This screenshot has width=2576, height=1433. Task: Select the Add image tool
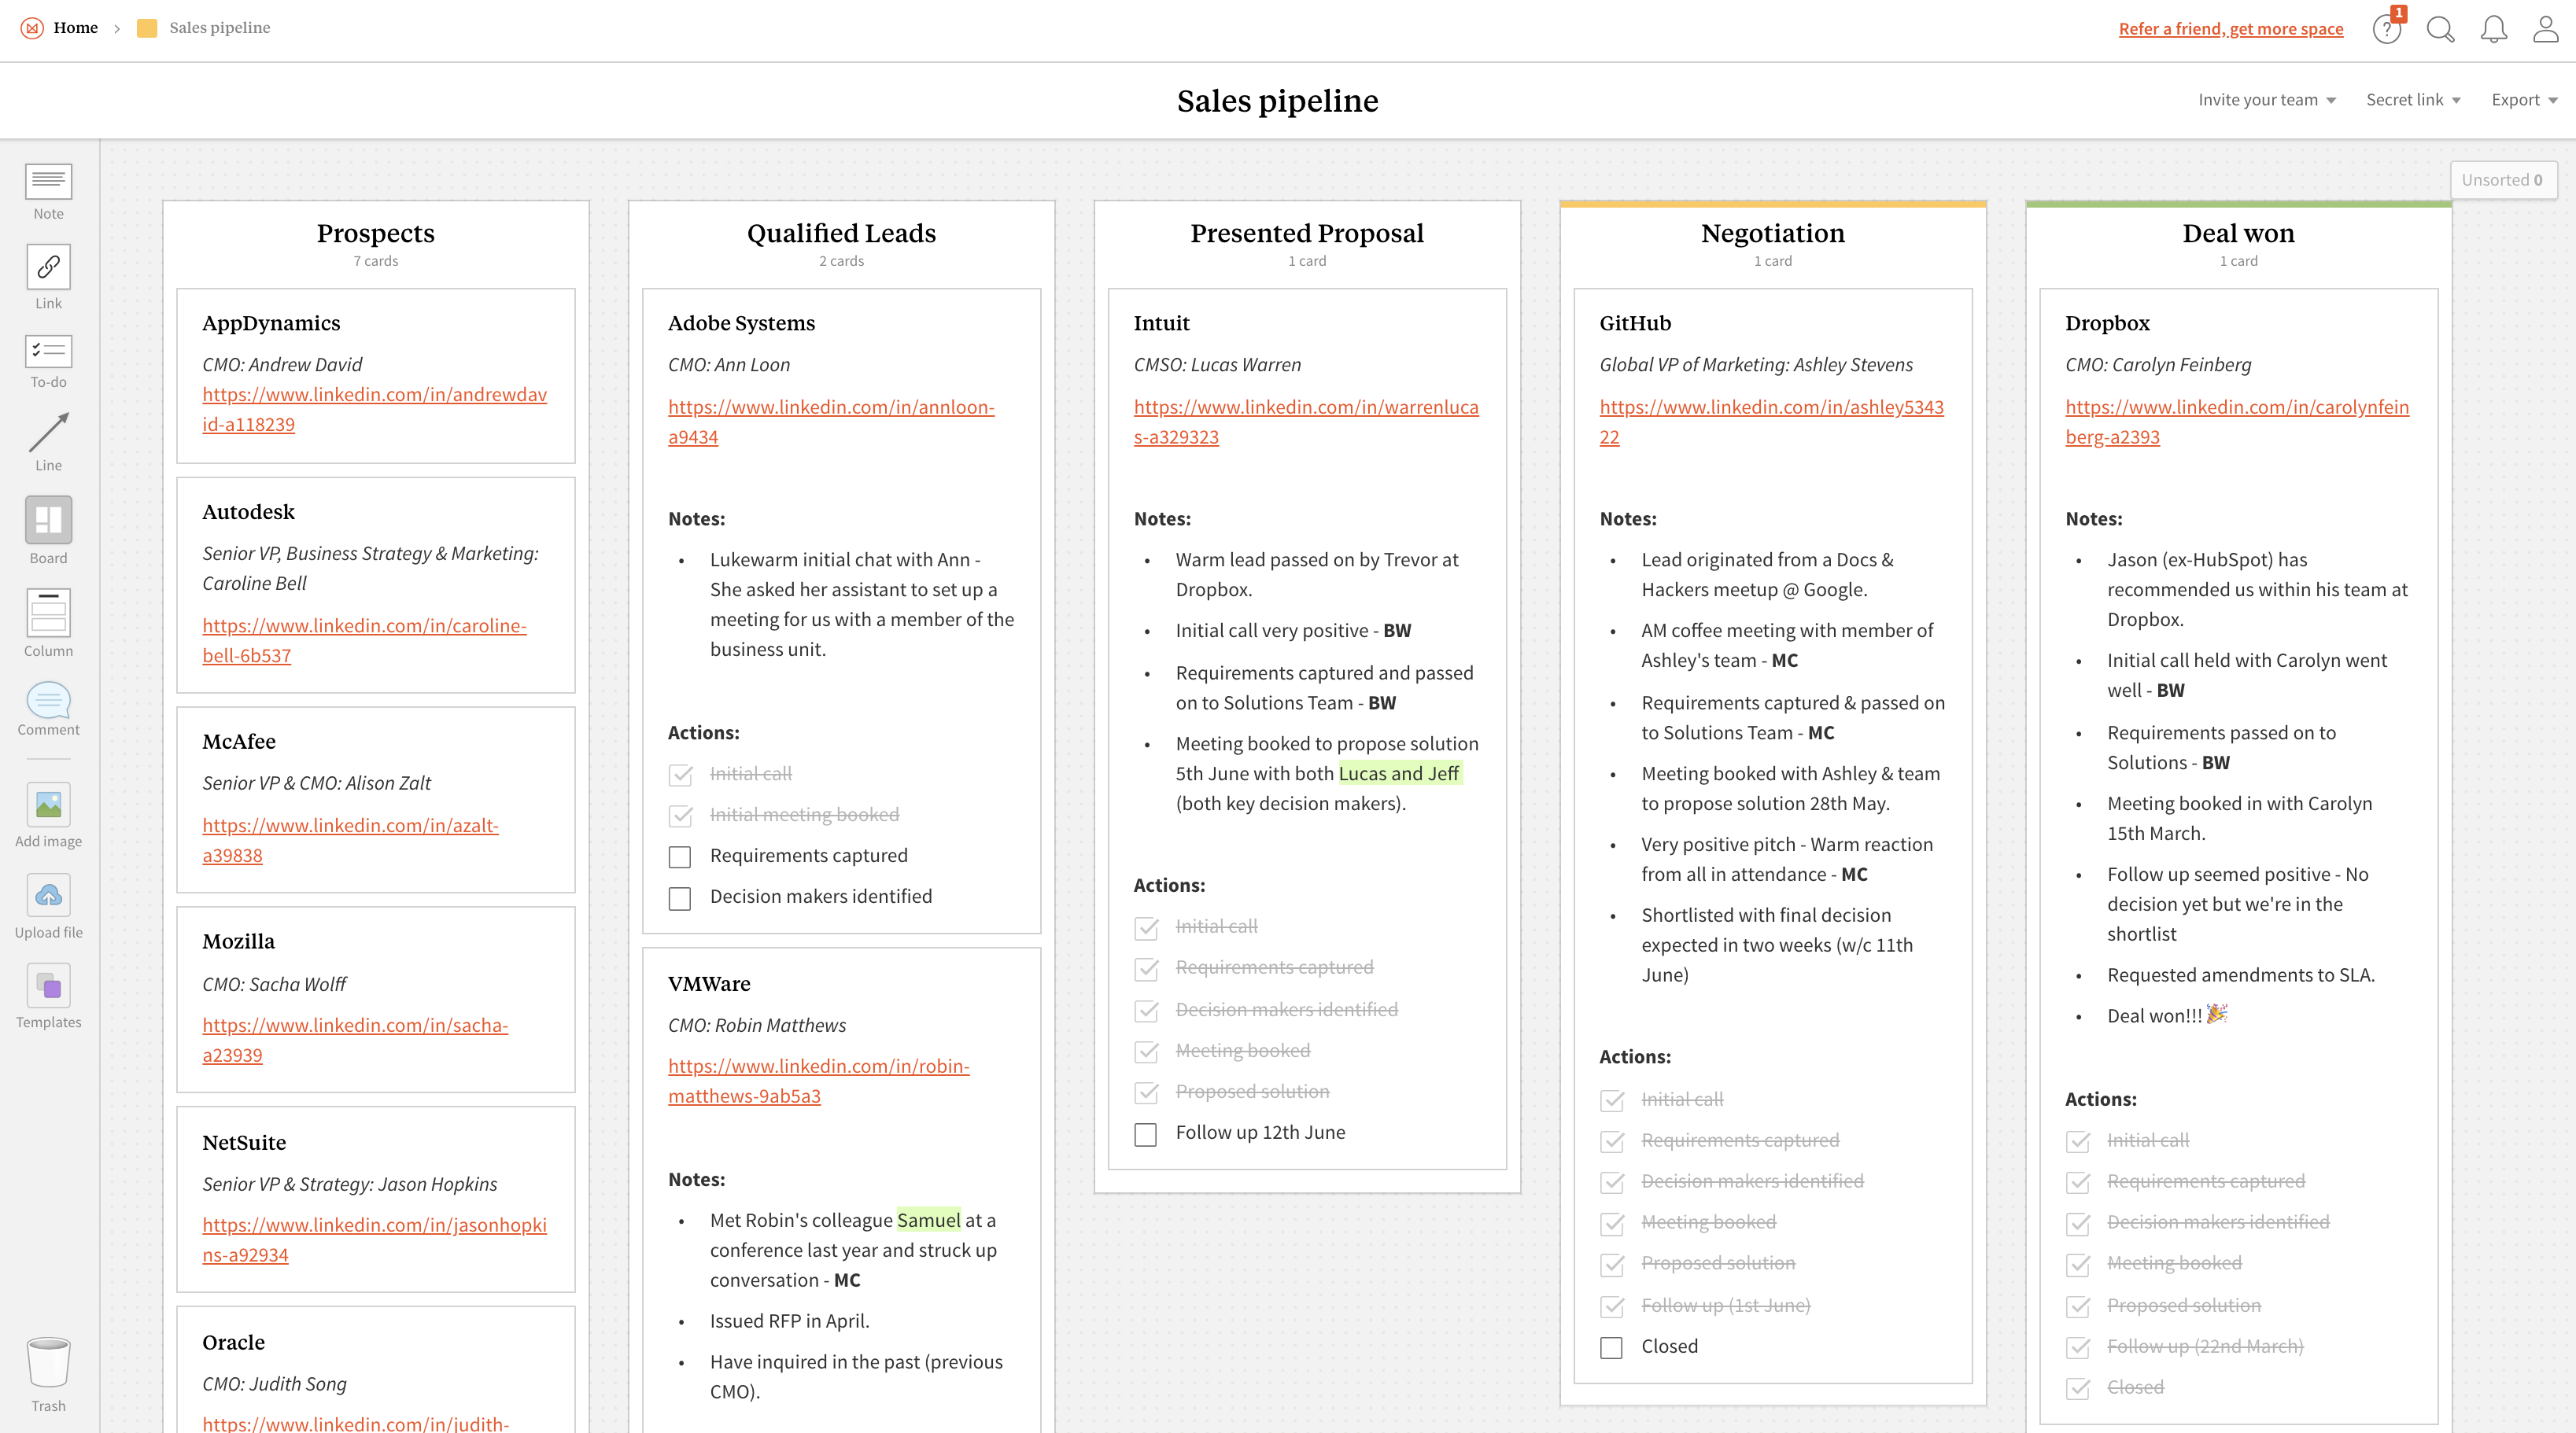pos(48,815)
